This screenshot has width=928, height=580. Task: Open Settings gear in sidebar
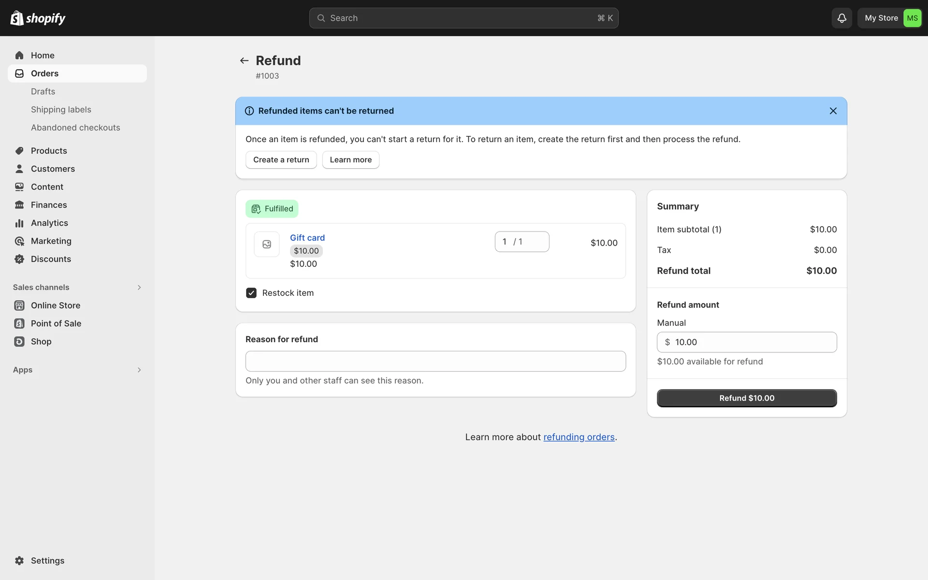pos(19,560)
